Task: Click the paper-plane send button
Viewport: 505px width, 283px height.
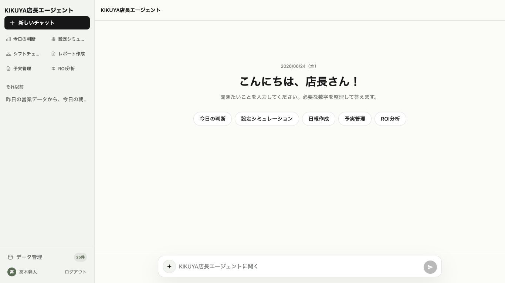Action: pos(430,267)
